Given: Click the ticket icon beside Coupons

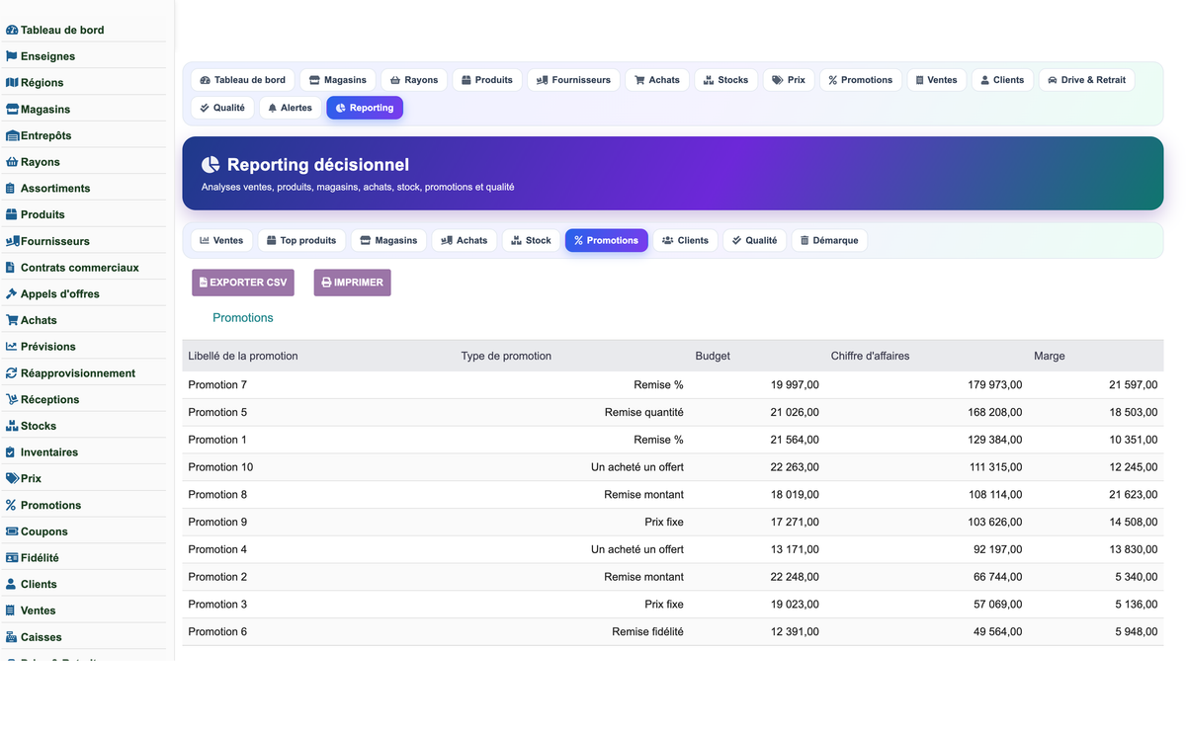Looking at the screenshot, I should click(x=13, y=531).
